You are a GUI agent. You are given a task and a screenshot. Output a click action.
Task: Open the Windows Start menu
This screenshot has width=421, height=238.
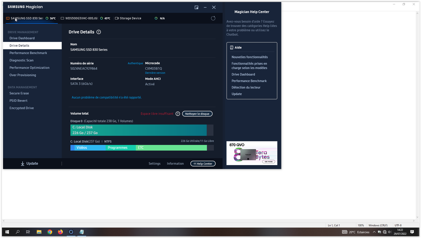click(7, 232)
